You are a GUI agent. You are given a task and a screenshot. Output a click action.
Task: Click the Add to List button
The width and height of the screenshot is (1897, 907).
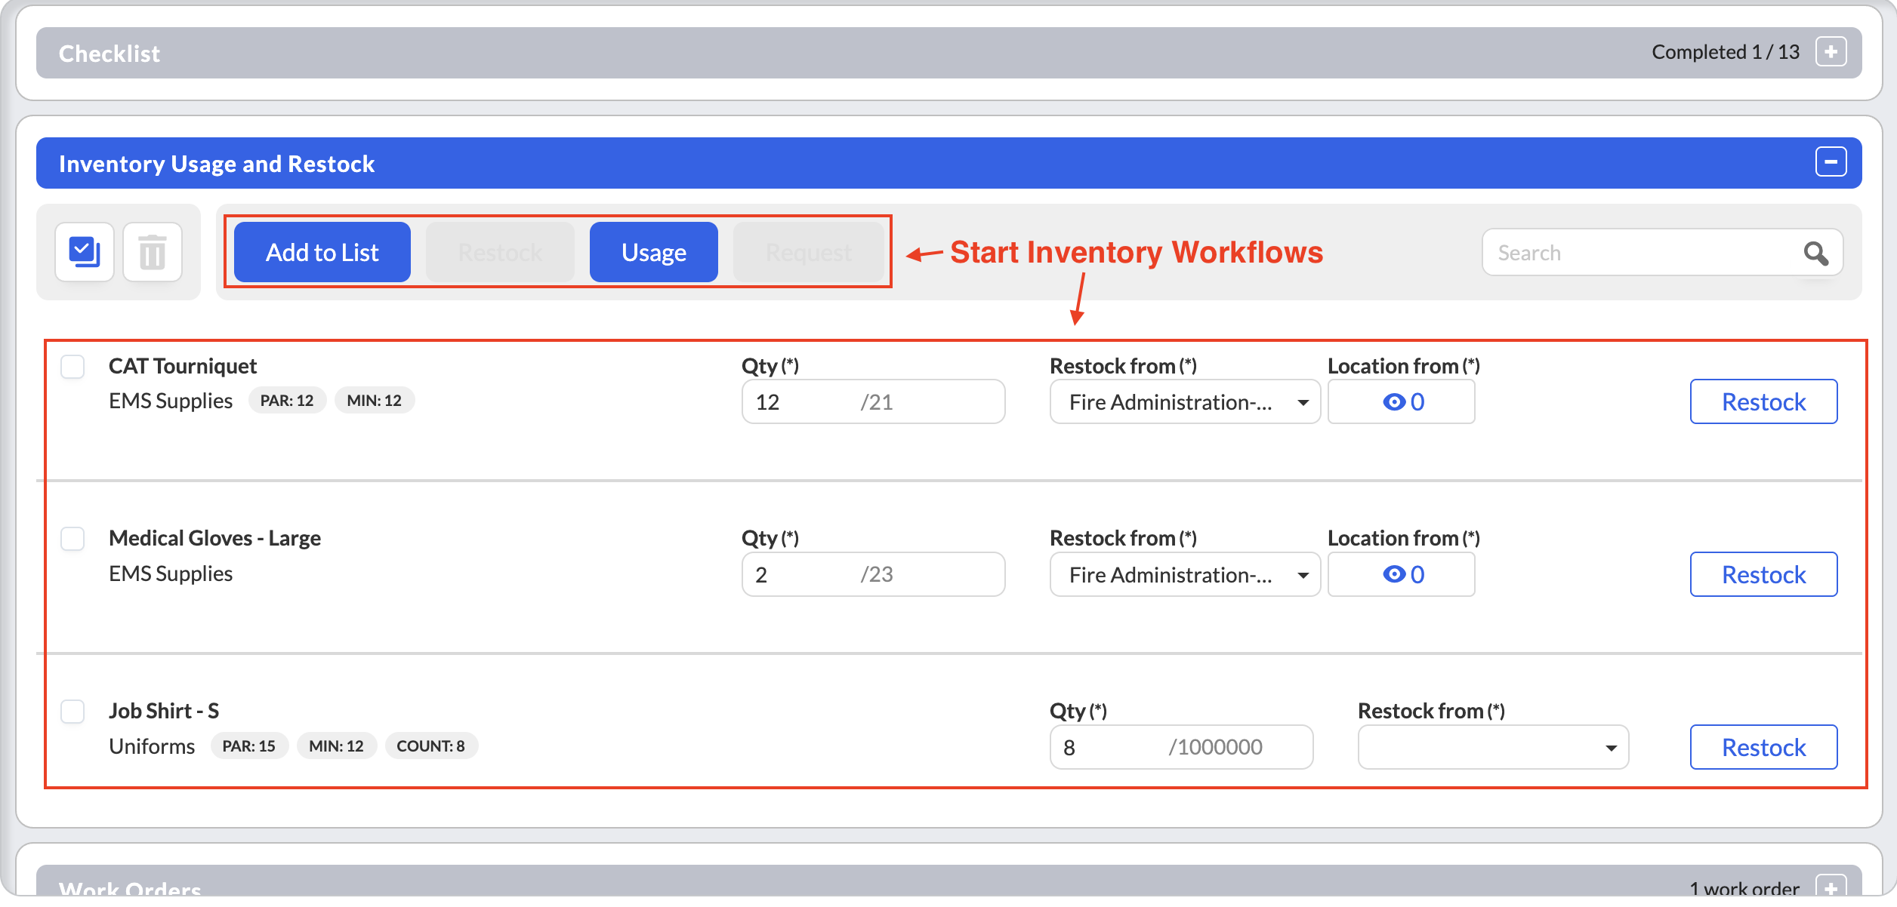(322, 252)
